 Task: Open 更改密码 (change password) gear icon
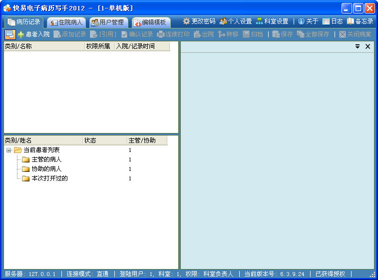tap(187, 21)
